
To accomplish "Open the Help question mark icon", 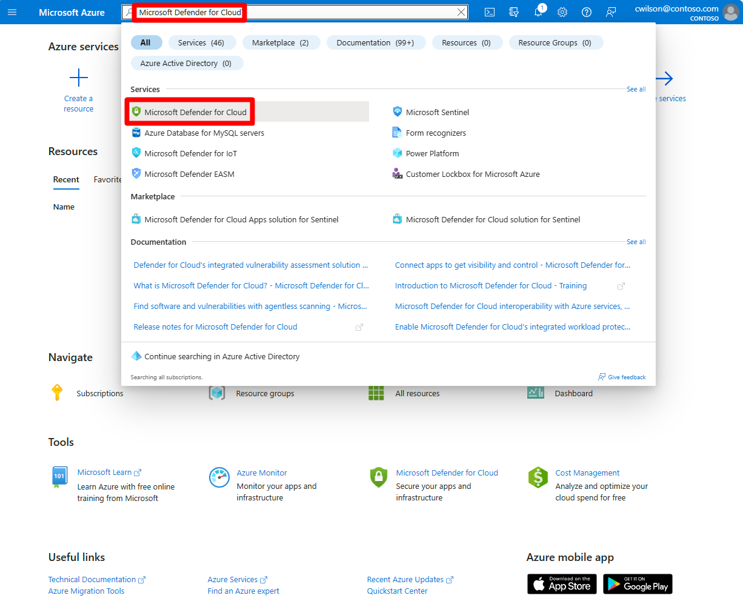I will coord(587,12).
